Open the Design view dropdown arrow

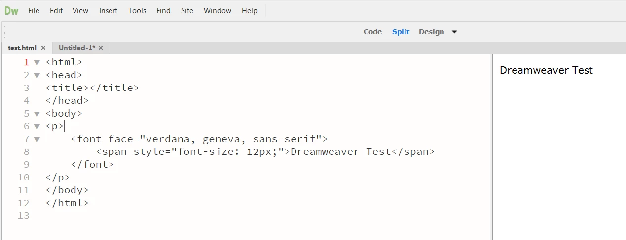454,32
